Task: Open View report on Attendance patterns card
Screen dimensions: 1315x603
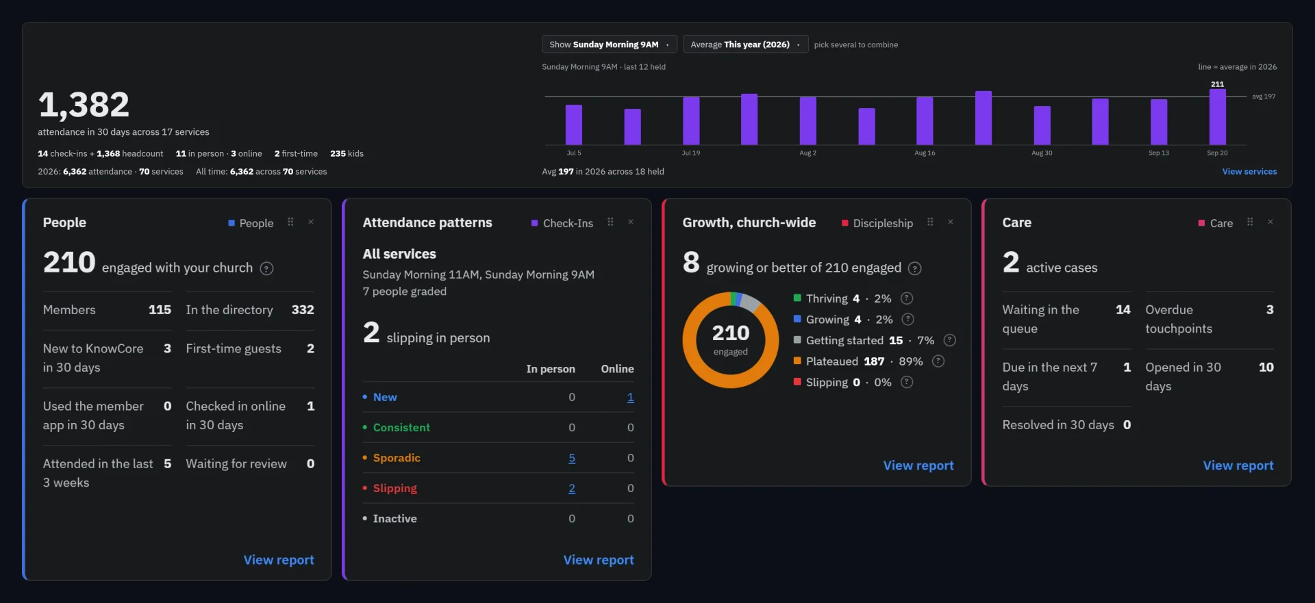Action: tap(599, 560)
